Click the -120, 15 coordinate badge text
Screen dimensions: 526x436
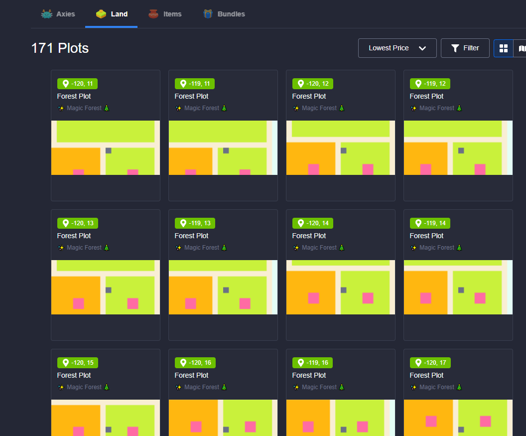83,362
